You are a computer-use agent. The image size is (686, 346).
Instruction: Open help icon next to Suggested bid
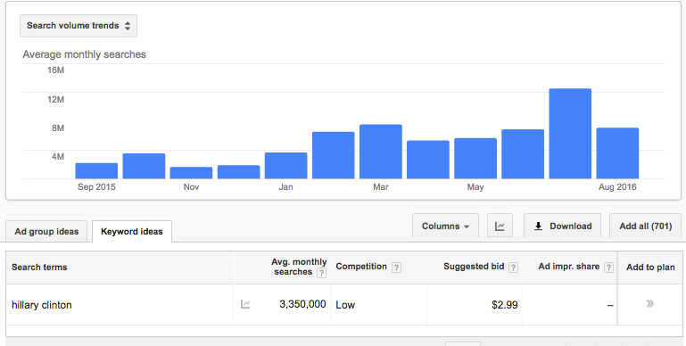(x=514, y=268)
